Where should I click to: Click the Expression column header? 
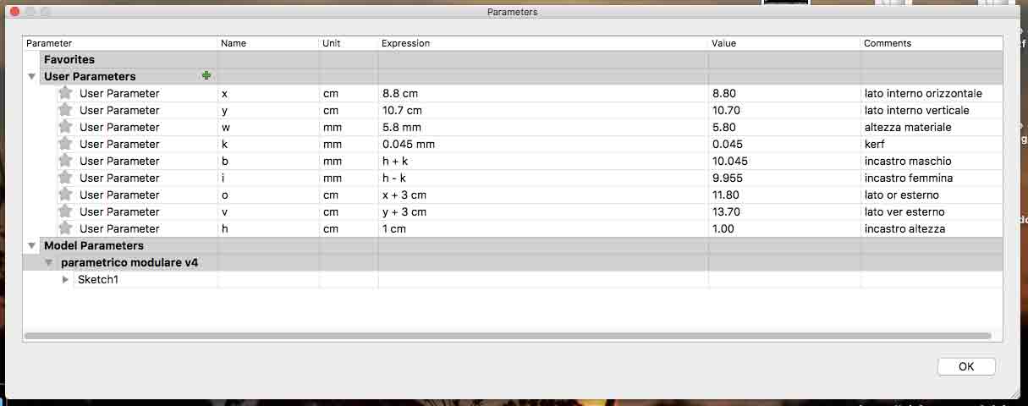pos(542,43)
